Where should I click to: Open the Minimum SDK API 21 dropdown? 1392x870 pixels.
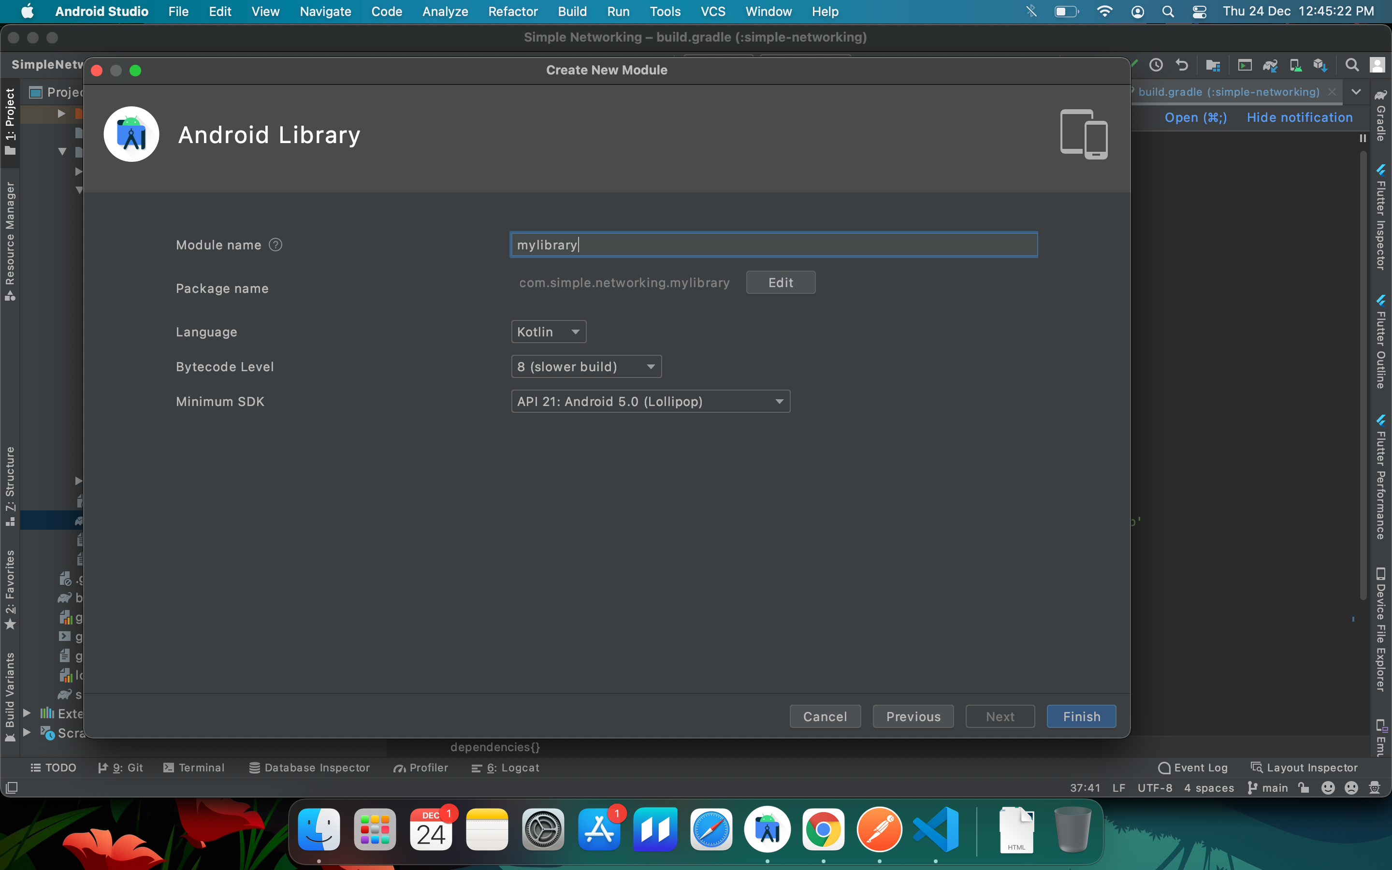pyautogui.click(x=651, y=402)
